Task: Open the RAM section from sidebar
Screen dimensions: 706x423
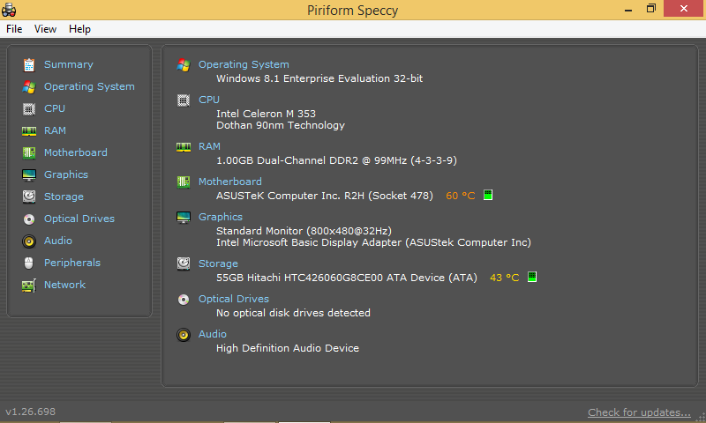Action: click(55, 130)
